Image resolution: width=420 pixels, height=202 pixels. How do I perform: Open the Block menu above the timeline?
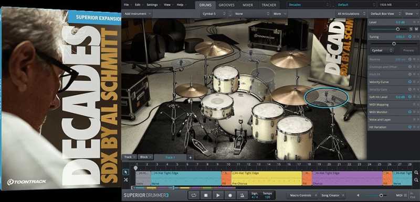click(146, 157)
